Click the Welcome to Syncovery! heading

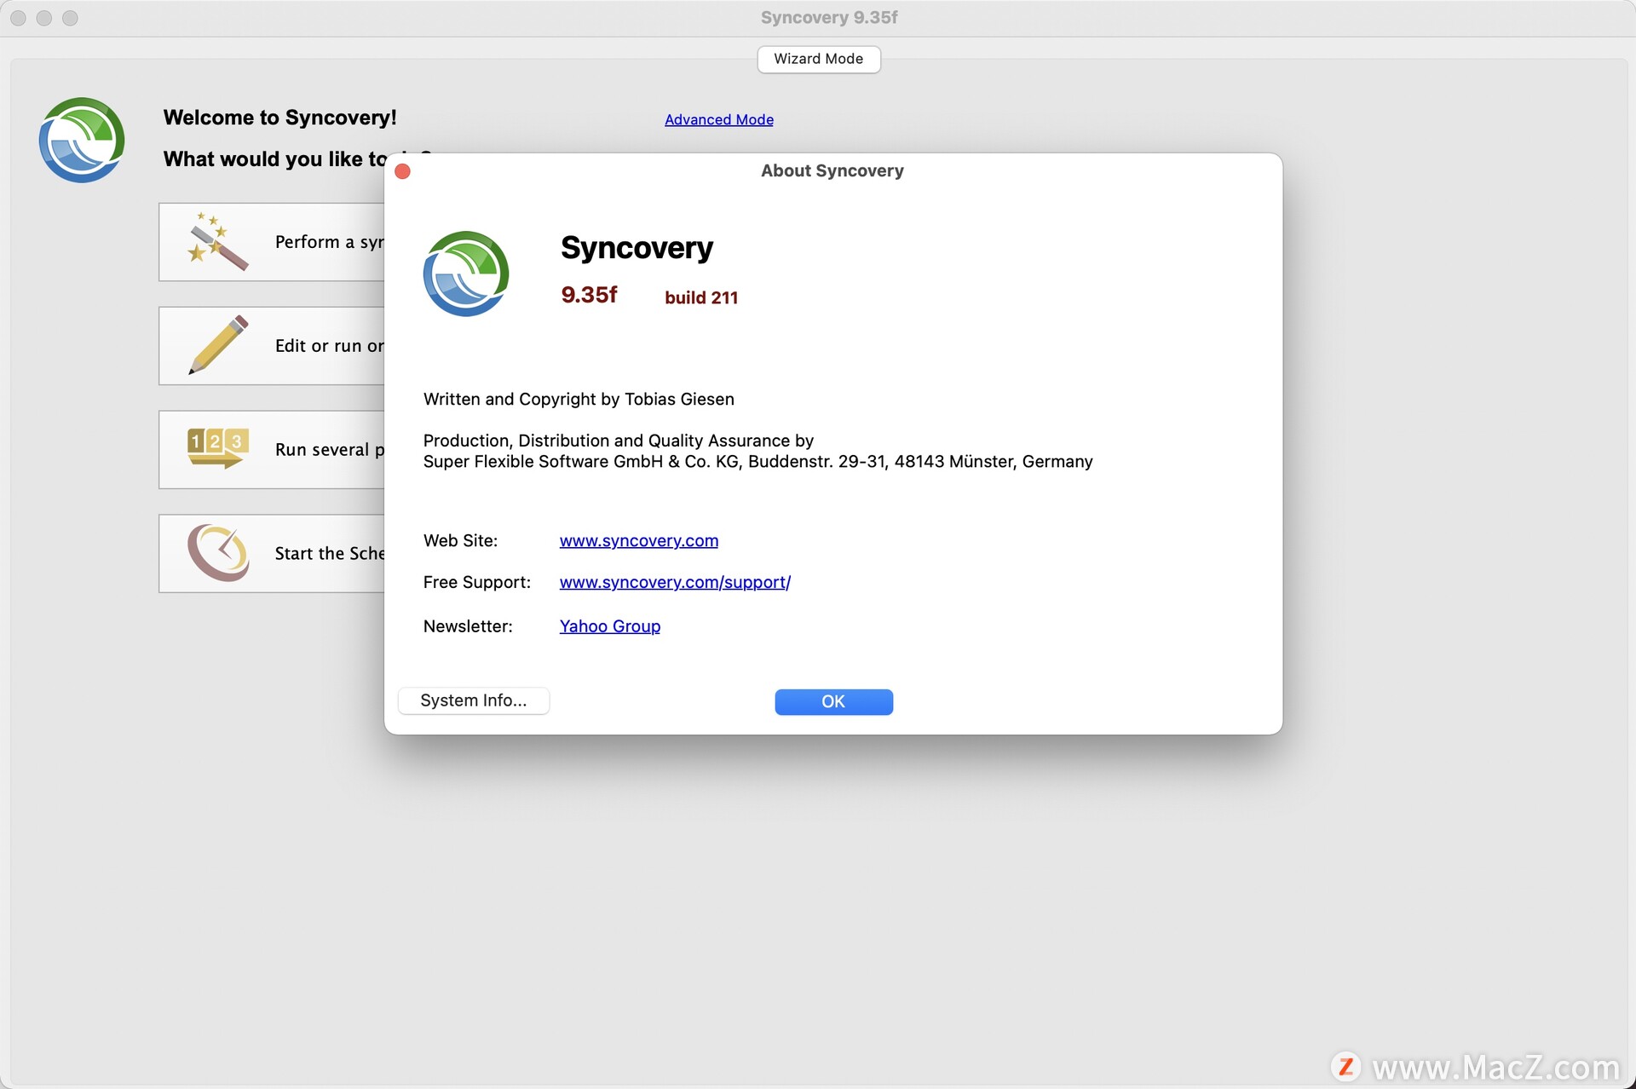[279, 118]
